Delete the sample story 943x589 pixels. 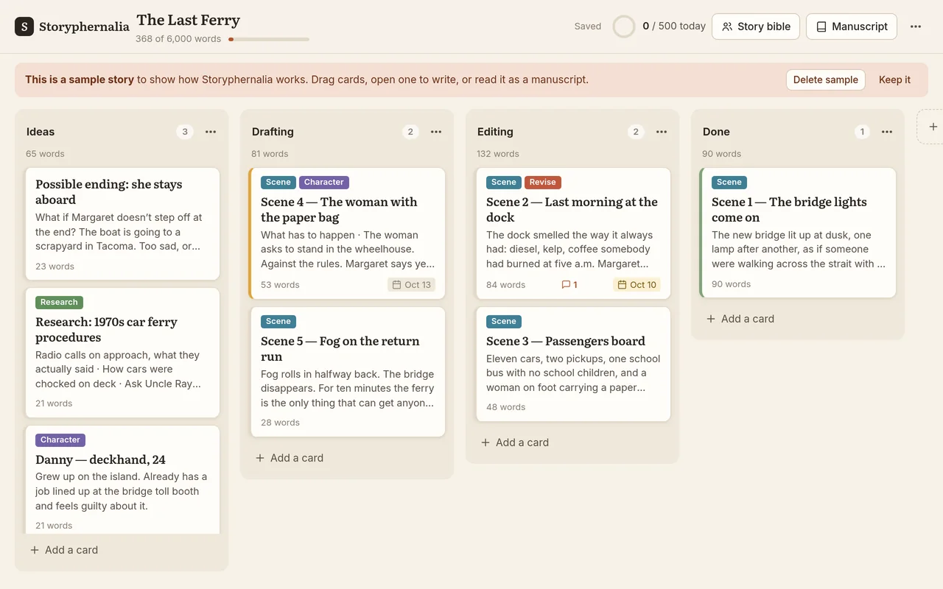point(826,80)
